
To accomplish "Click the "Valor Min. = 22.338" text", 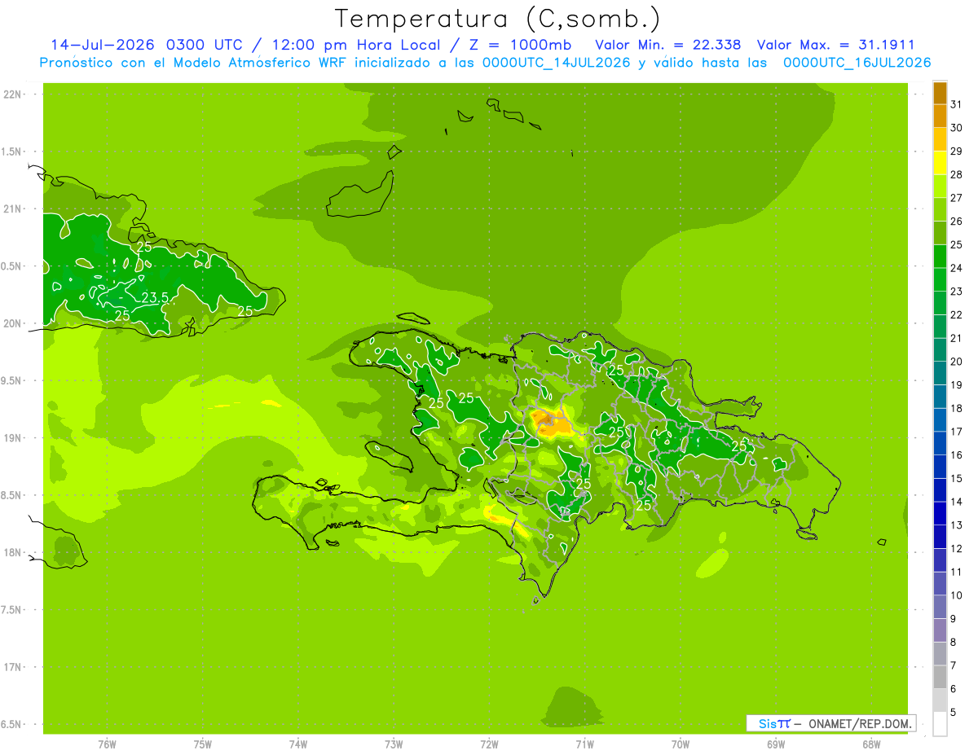I will click(x=668, y=45).
